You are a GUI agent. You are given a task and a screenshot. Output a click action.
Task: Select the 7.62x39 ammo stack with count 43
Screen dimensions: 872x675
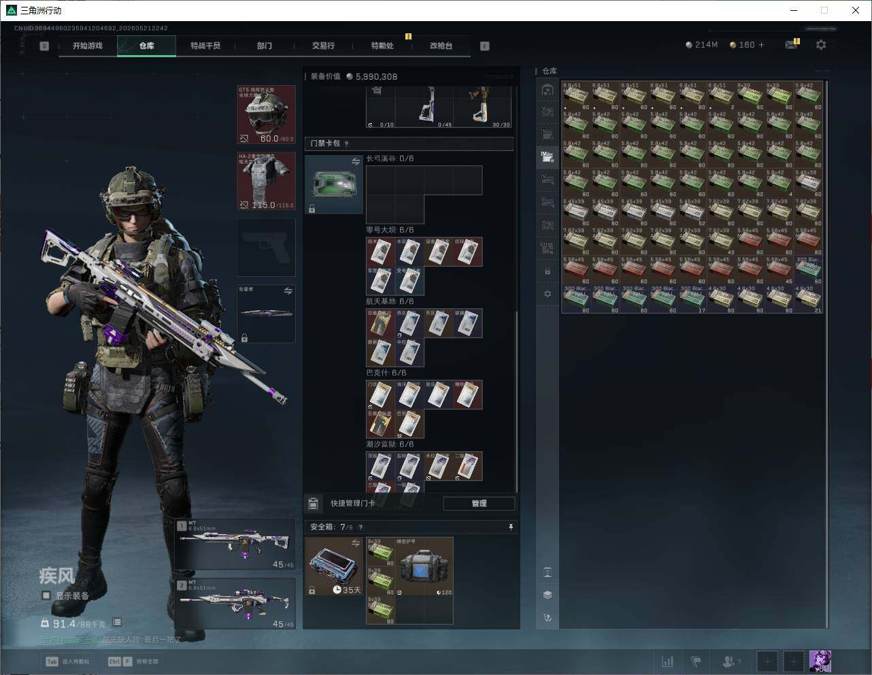tap(722, 241)
